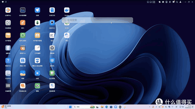
Task: Open Microsoft Store from the taskbar
Action: point(111,107)
